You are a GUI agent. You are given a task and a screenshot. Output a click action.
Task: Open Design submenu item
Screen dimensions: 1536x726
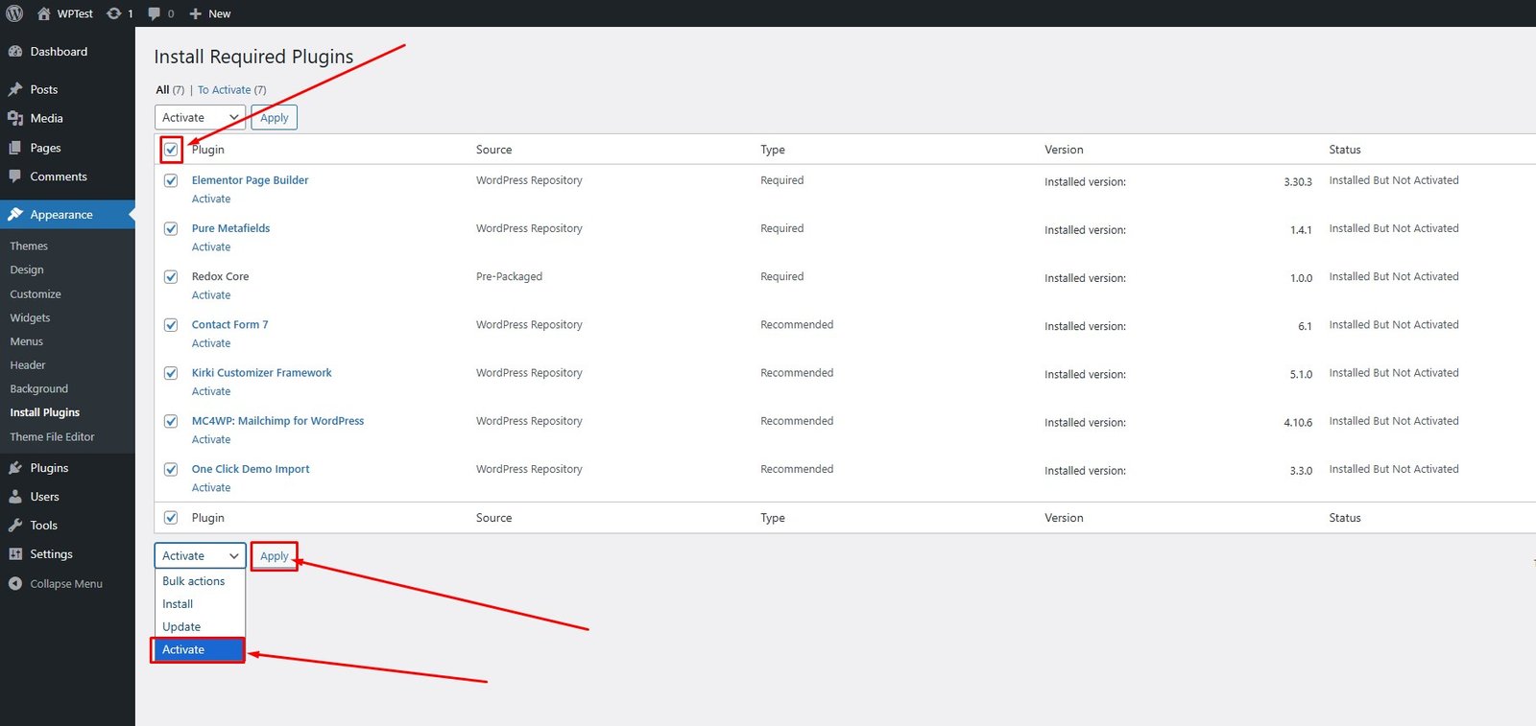pos(27,270)
